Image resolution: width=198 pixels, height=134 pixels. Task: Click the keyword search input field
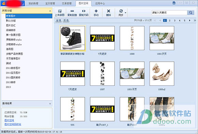169,13
